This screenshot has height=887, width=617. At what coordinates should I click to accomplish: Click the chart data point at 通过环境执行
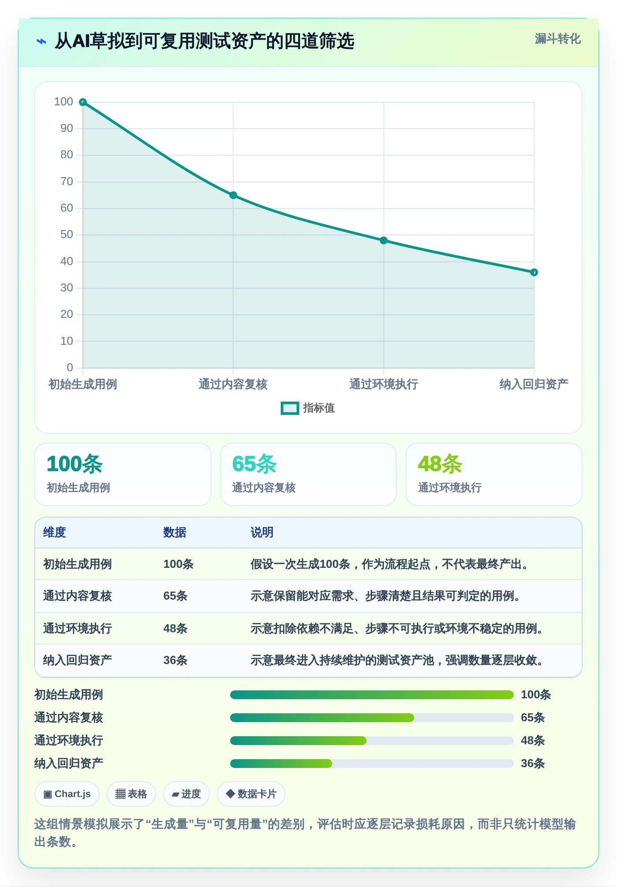coord(384,241)
